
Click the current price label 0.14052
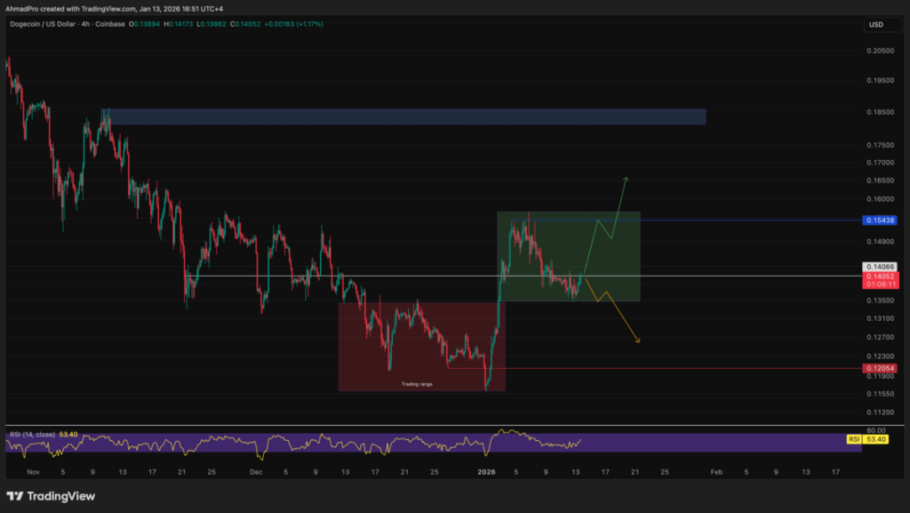(x=879, y=277)
